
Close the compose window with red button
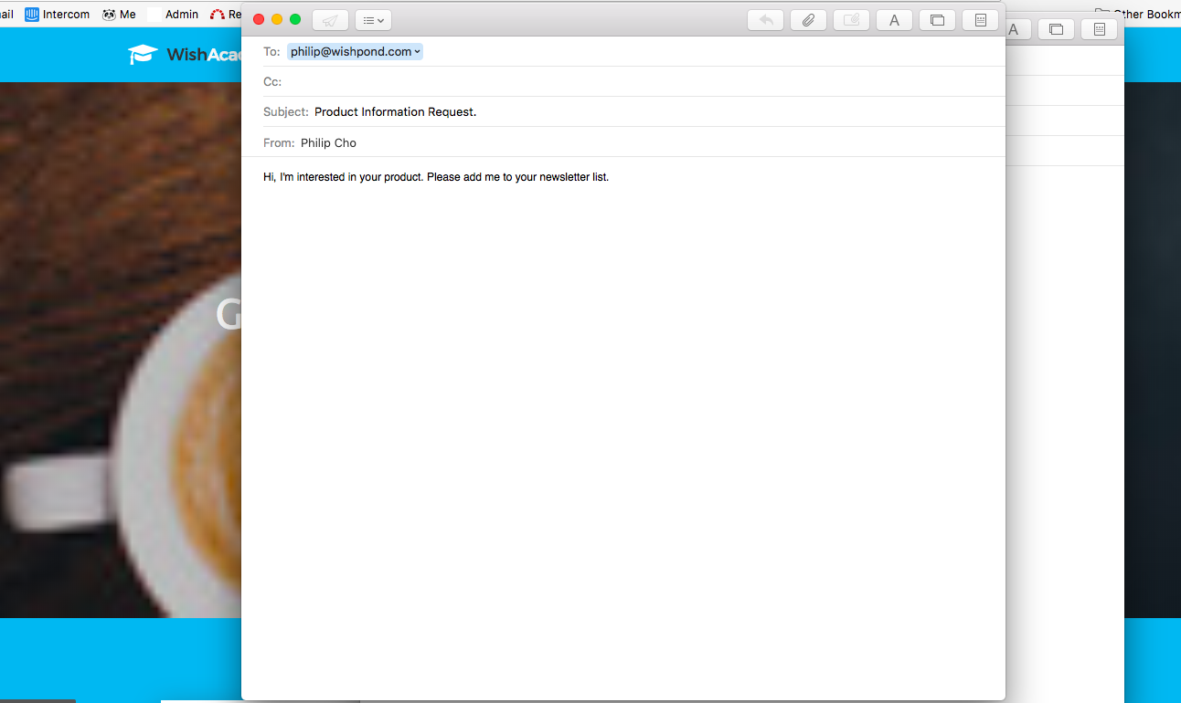coord(259,19)
